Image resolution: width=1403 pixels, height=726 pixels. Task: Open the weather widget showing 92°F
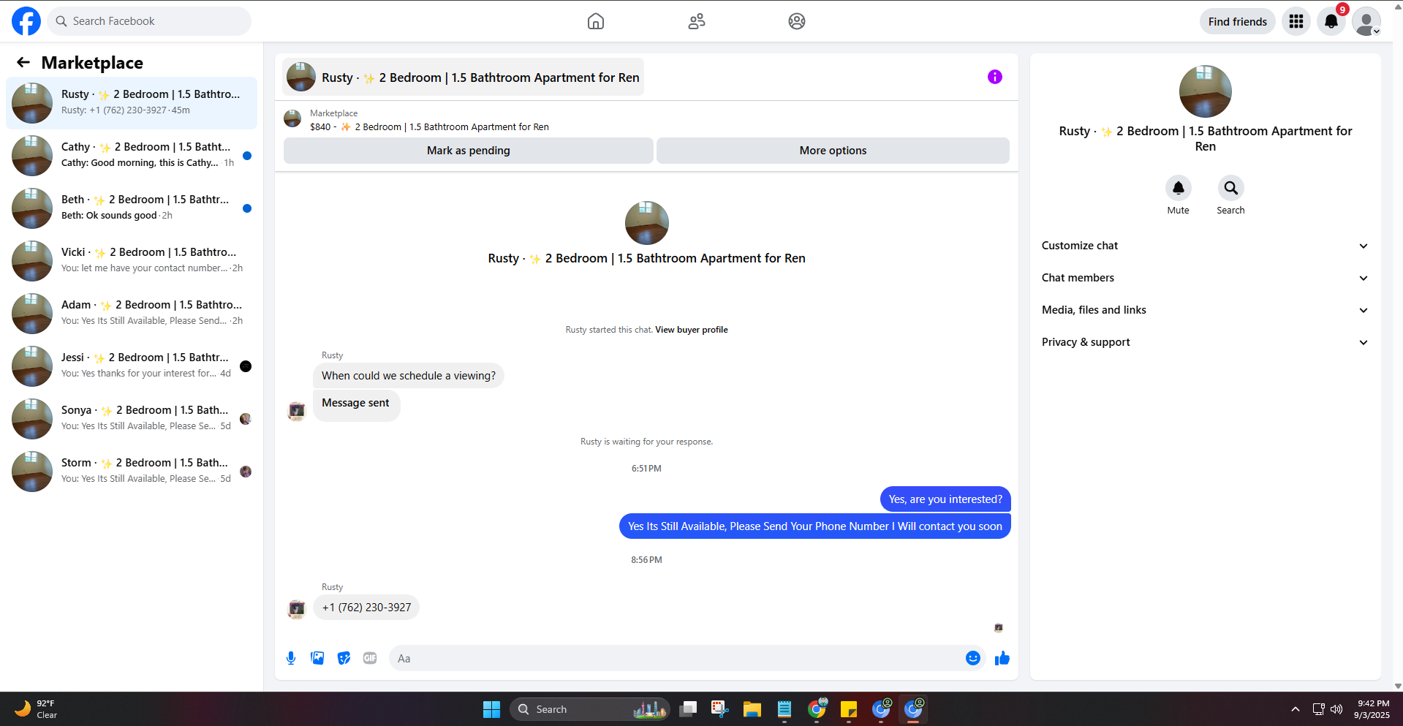(37, 709)
